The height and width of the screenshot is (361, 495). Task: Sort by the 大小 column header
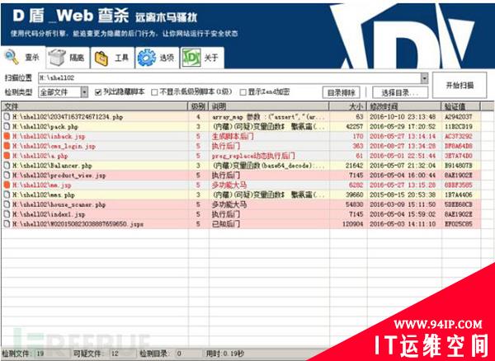(x=348, y=106)
